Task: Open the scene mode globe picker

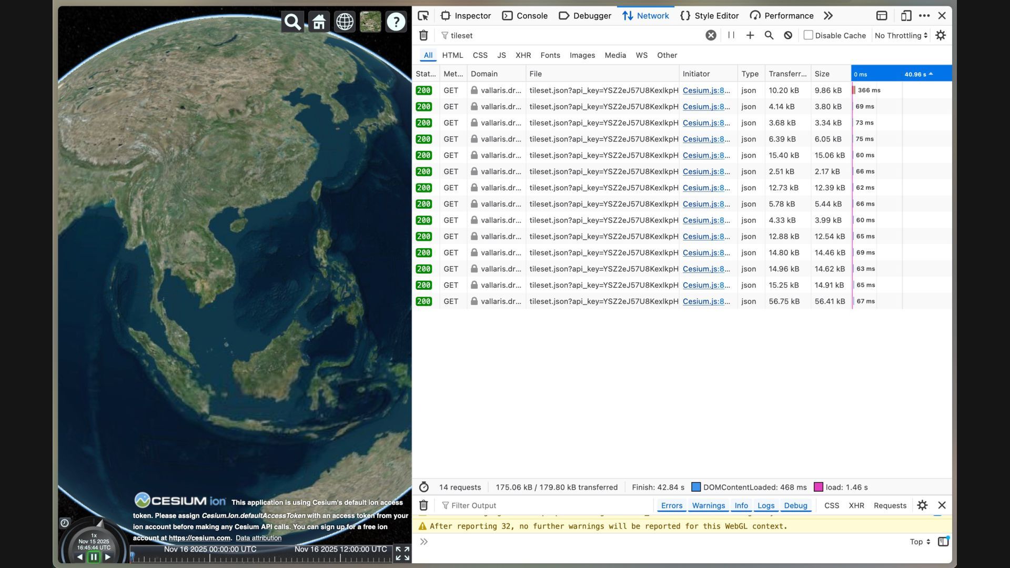Action: (x=345, y=22)
